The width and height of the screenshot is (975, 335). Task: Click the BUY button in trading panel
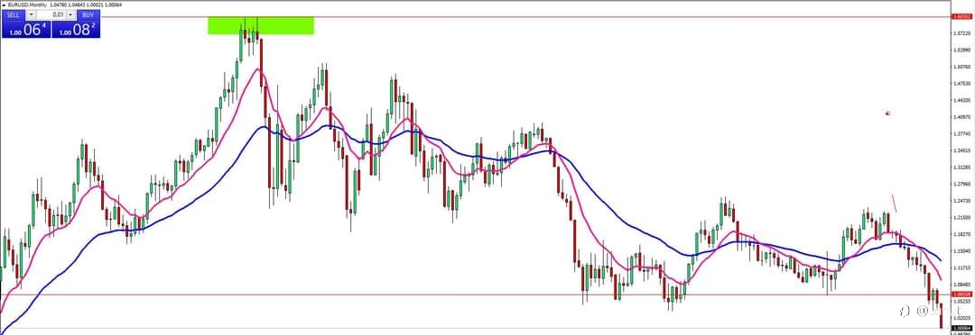point(88,15)
